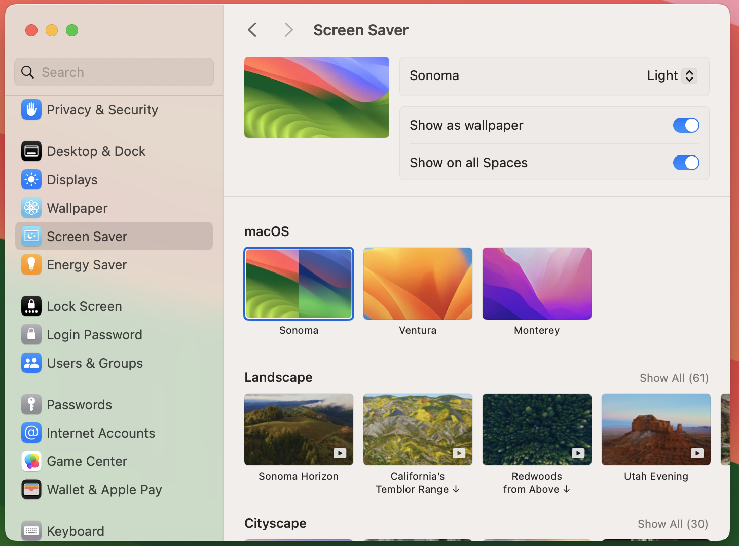Viewport: 739px width, 546px height.
Task: Click the Search field
Action: [114, 72]
